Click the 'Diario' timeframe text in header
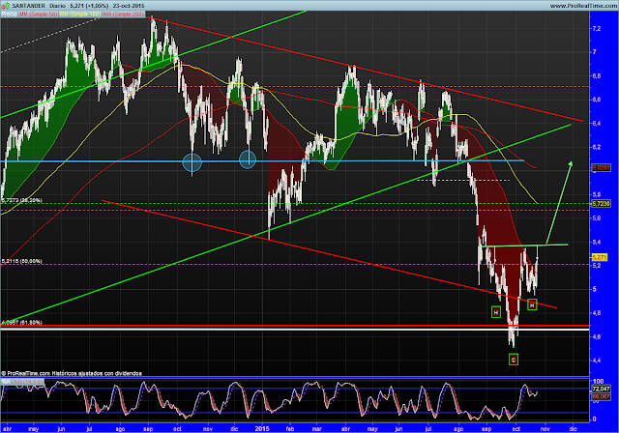Screen dimensions: 619x433 click(x=58, y=6)
